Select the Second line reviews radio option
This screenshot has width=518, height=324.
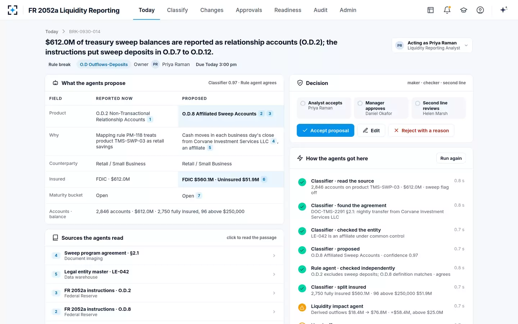click(x=418, y=103)
